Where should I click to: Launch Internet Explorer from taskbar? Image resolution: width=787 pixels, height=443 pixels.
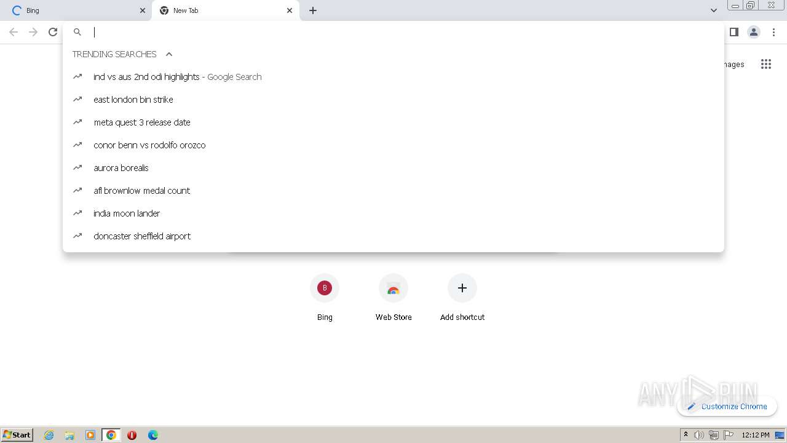coord(49,435)
